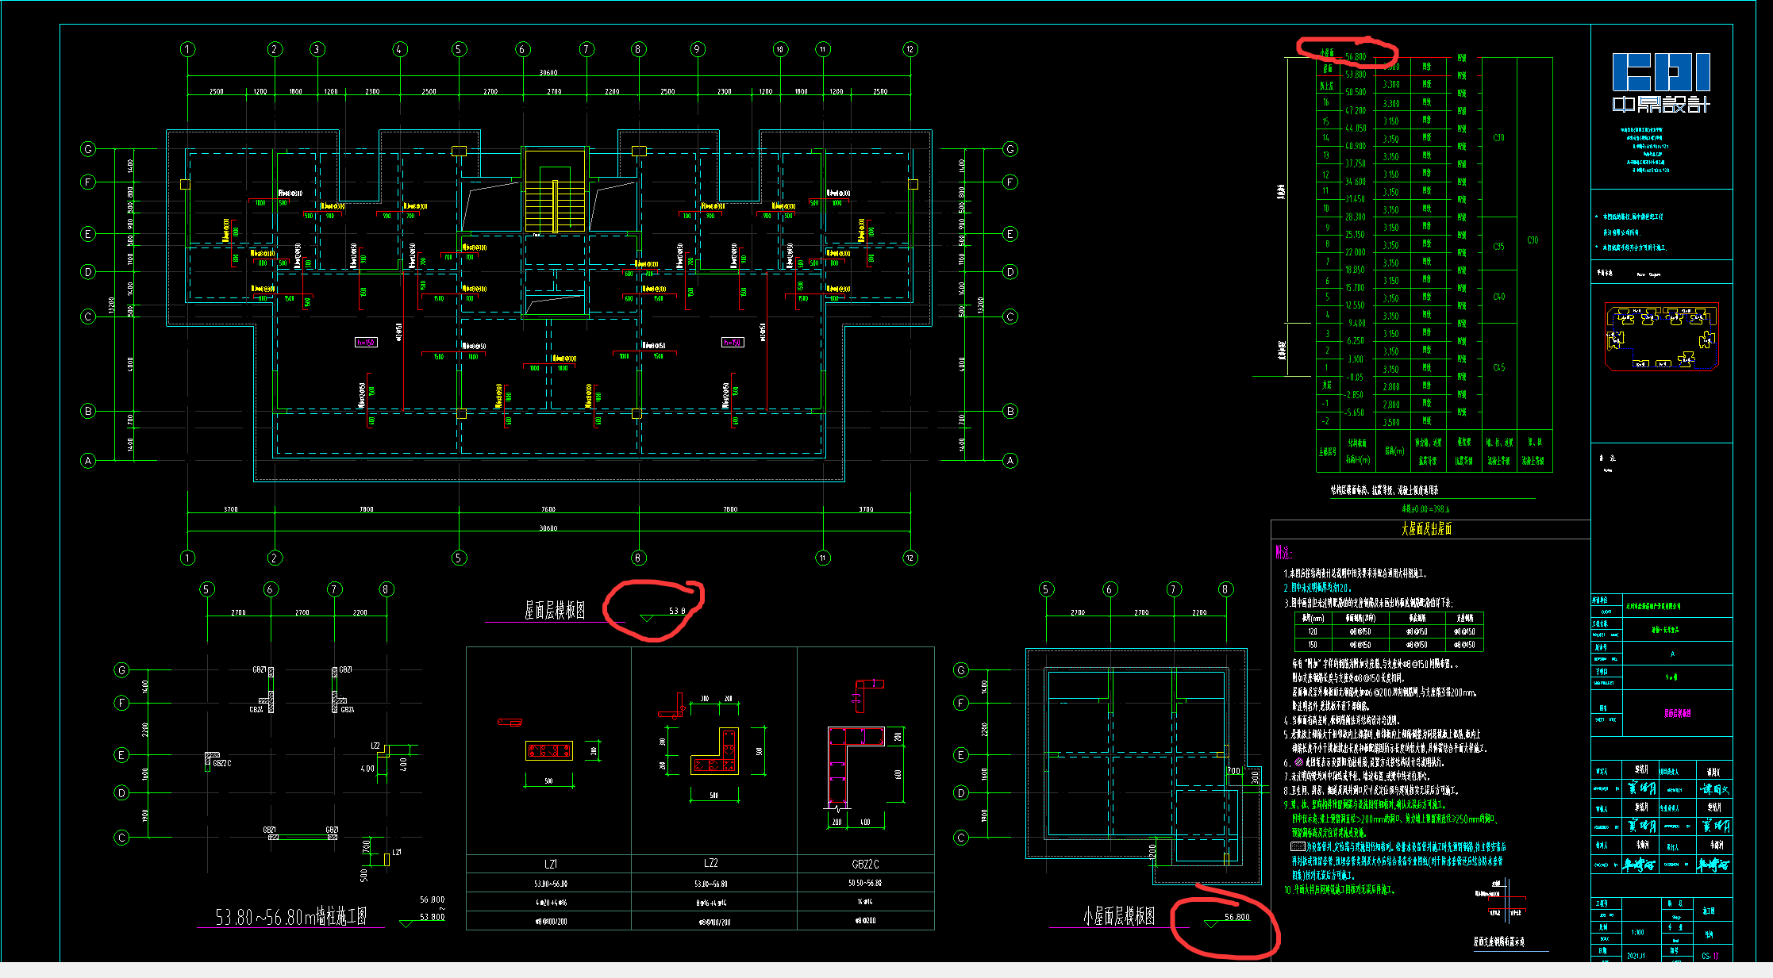Click the 屋面层模板图 drawing title
1773x978 pixels.
click(554, 610)
